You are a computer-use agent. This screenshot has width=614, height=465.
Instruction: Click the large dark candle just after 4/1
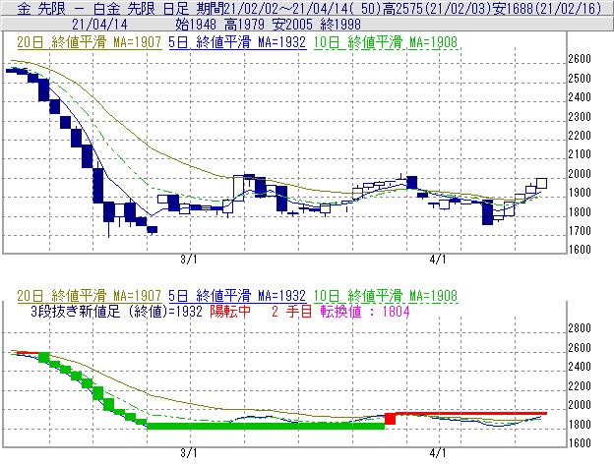coord(487,212)
